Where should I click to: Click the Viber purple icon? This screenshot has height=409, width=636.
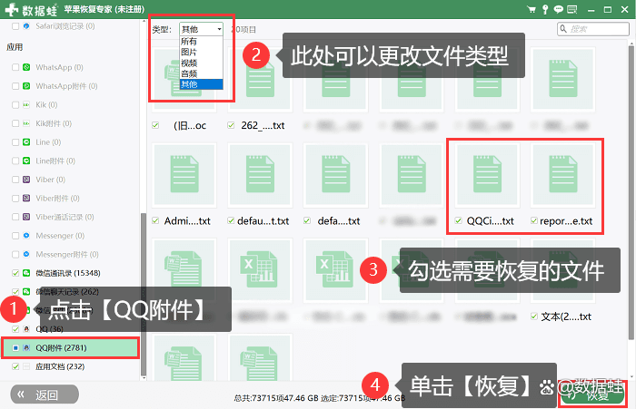click(x=26, y=180)
